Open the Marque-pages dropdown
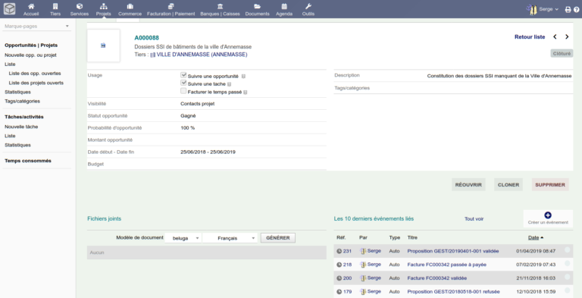Image resolution: width=582 pixels, height=298 pixels. (36, 27)
